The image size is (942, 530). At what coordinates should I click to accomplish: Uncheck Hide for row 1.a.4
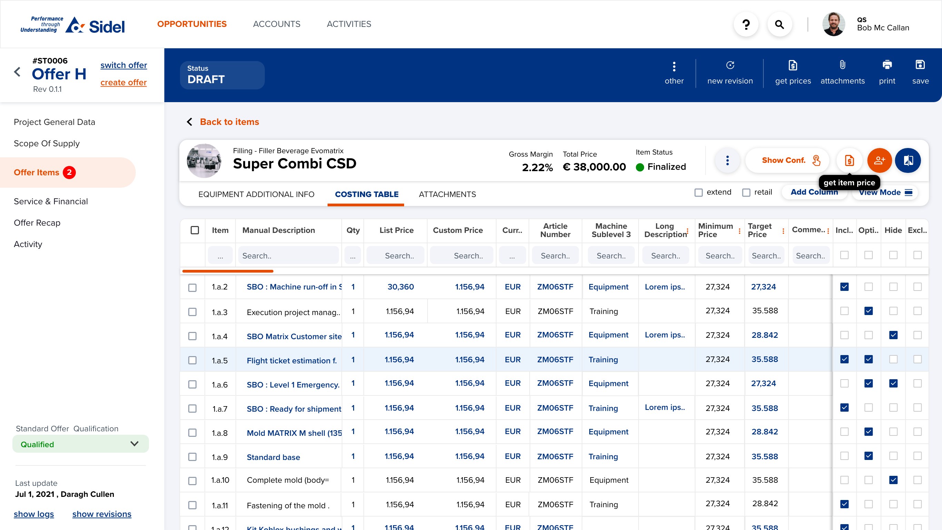[x=893, y=335]
